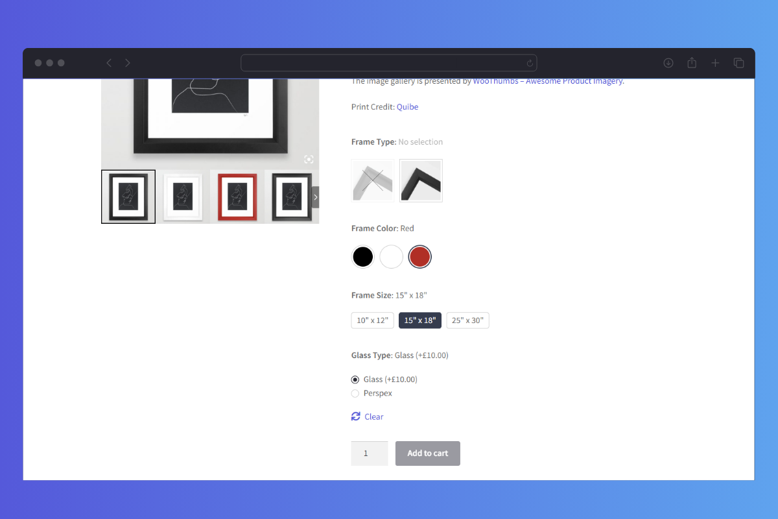Select the Perspex glass type

pyautogui.click(x=355, y=394)
